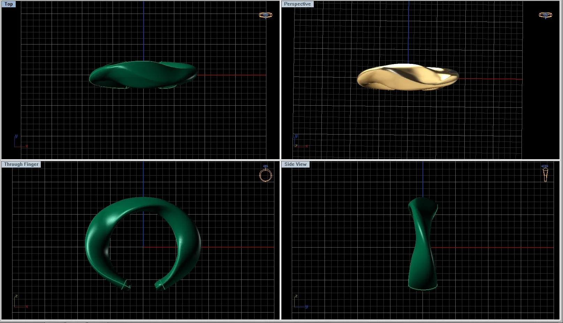Pick the twisted green band in Side View
Viewport: 563px width, 323px height.
tap(422, 243)
